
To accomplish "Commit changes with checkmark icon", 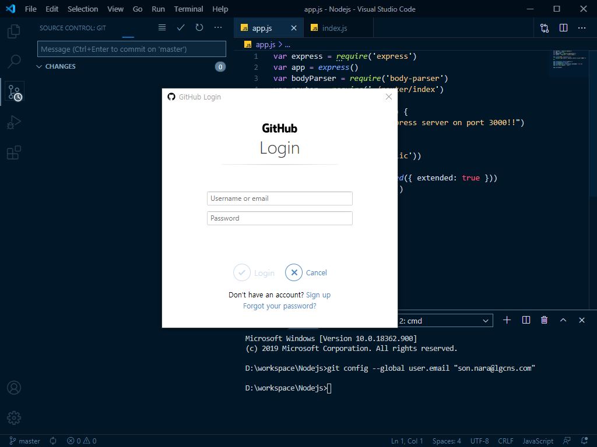I will [x=181, y=28].
